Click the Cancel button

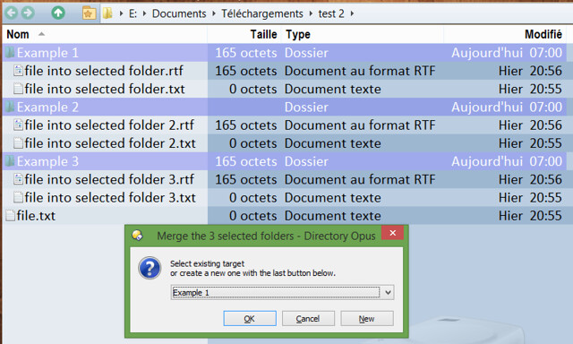pyautogui.click(x=308, y=318)
